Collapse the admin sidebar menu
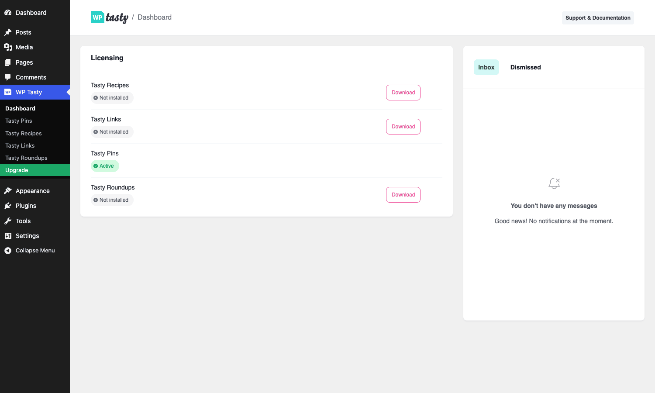 click(35, 251)
